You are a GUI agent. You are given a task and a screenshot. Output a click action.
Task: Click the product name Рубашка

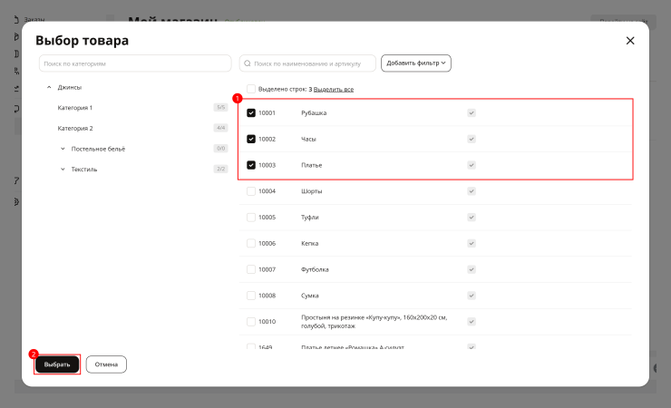tap(314, 113)
